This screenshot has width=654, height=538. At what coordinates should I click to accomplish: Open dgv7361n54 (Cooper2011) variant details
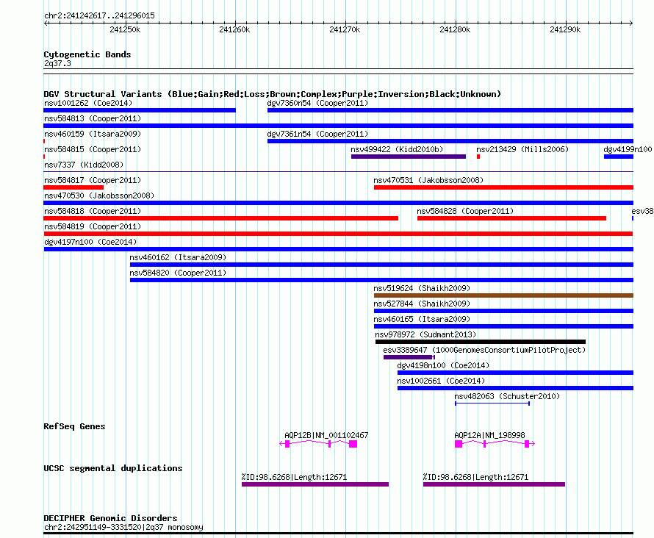click(x=450, y=141)
